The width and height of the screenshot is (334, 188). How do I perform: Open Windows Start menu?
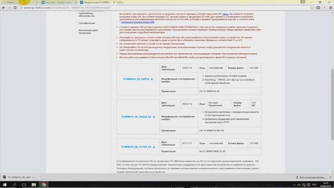coord(5,184)
